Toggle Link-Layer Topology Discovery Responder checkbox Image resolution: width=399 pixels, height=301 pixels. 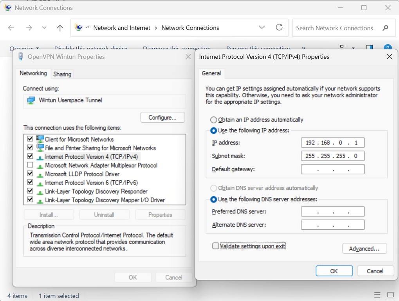tap(30, 191)
